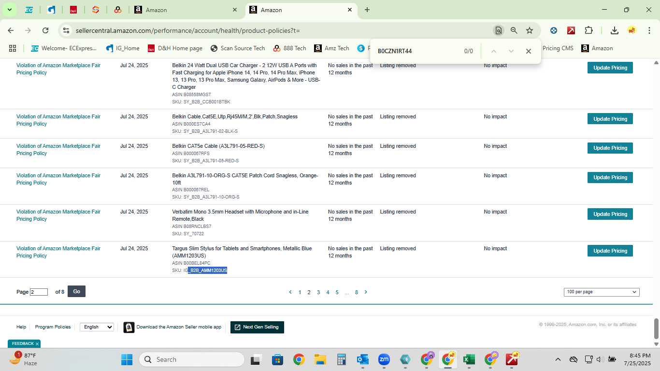Open the zoom magnifier in address bar
Screen dimensions: 660x371
click(x=514, y=30)
